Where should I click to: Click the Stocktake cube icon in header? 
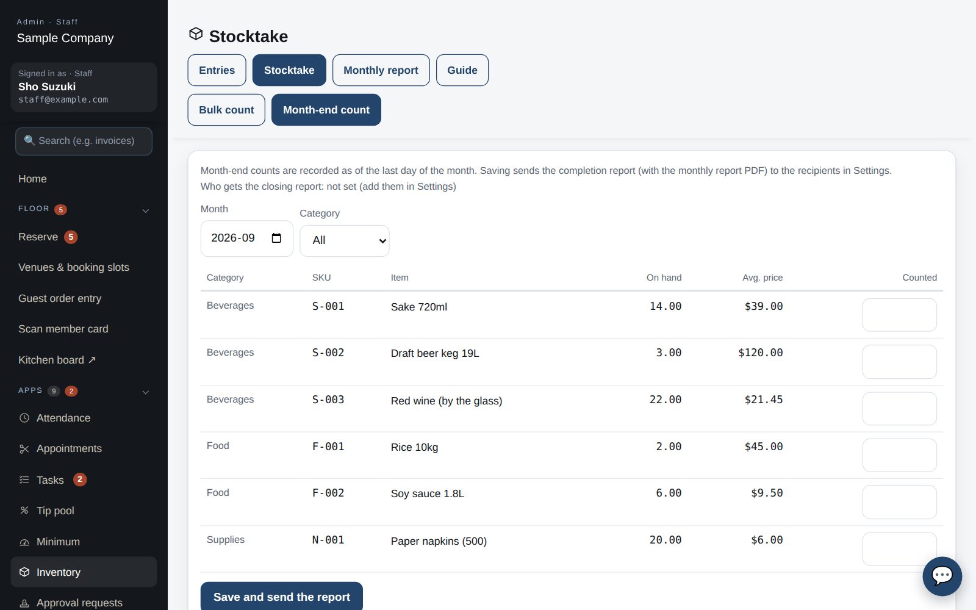pos(196,34)
